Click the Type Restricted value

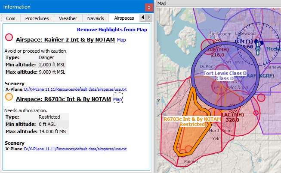click(49, 117)
